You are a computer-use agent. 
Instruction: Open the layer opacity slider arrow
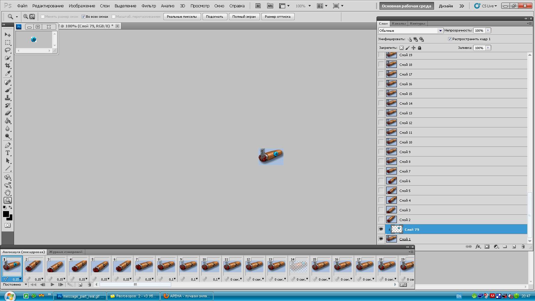pos(488,30)
